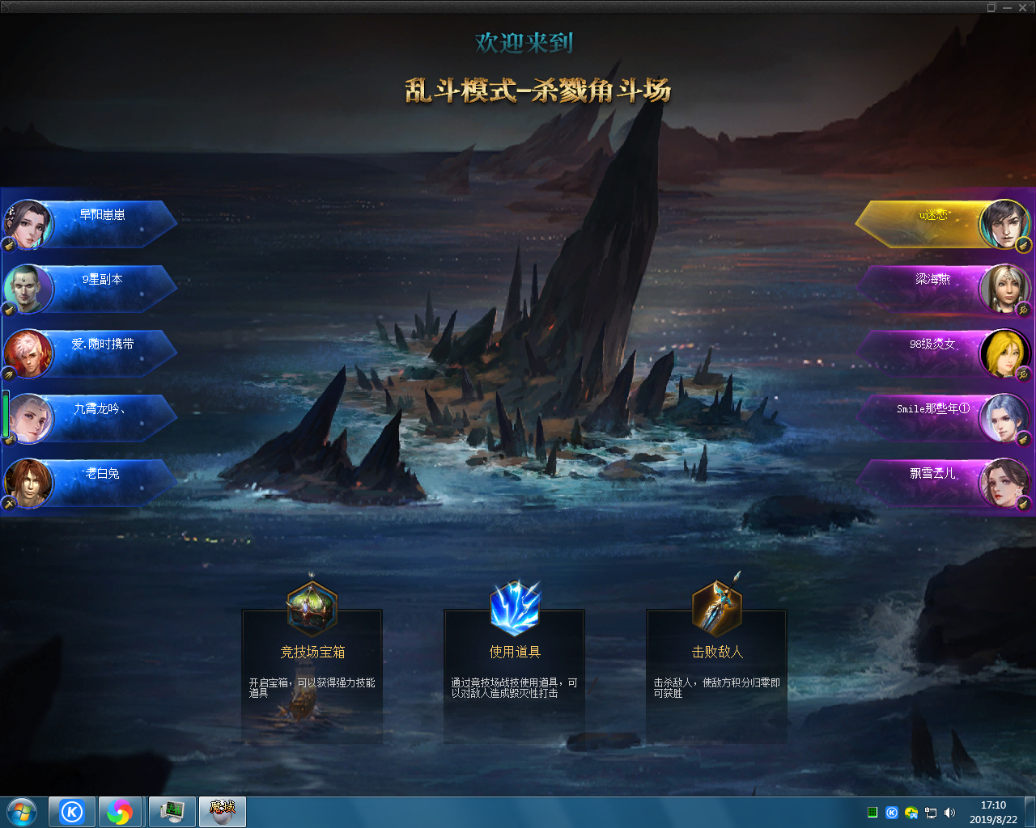Open the network connection tray icon

(x=931, y=813)
